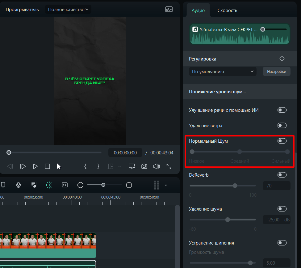This screenshot has height=268, width=301.
Task: Click the total duration 00:00:43:04
Action: click(x=162, y=153)
